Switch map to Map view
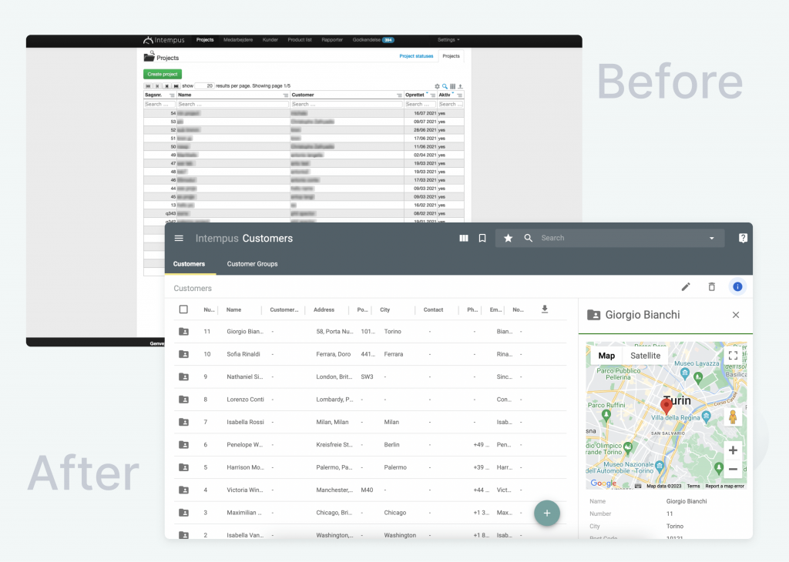 pyautogui.click(x=606, y=356)
